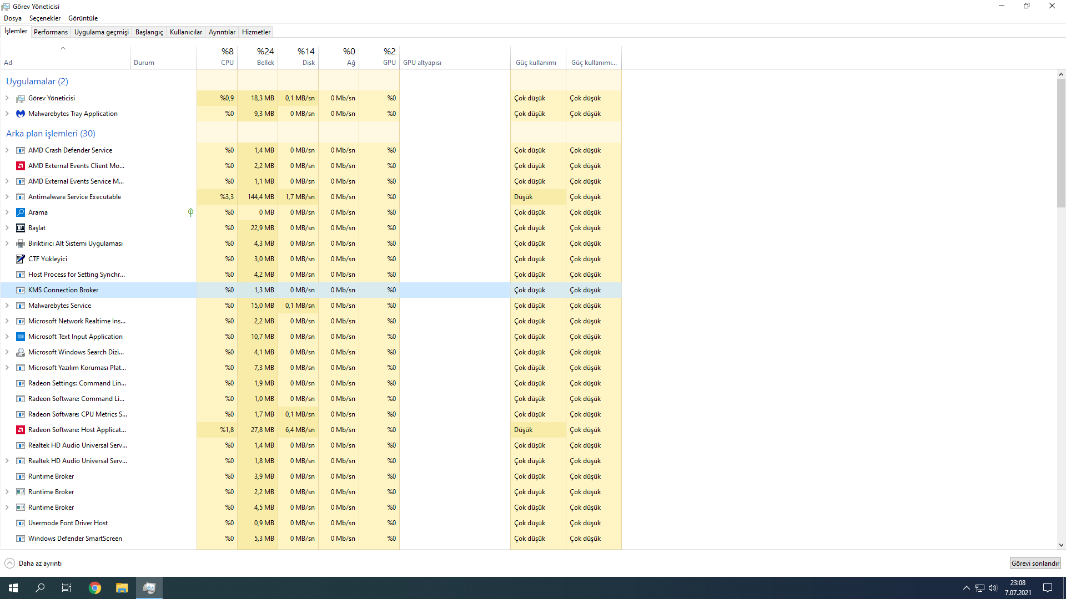Open the Seçenekler menu
1066x599 pixels.
click(45, 18)
